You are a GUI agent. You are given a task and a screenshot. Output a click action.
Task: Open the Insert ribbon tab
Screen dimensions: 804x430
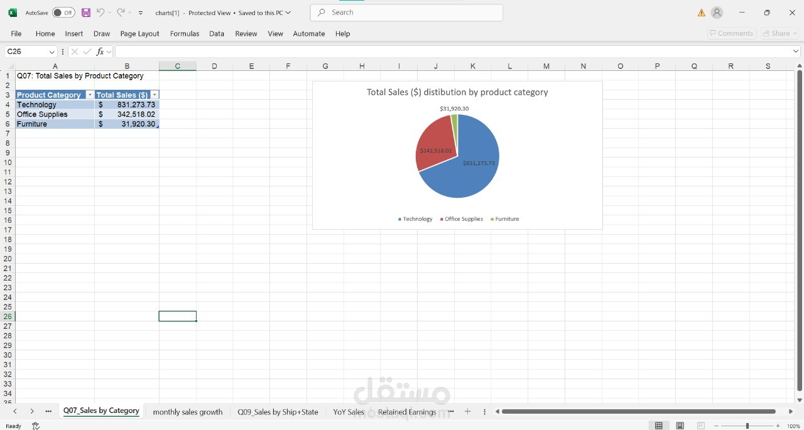click(x=74, y=34)
